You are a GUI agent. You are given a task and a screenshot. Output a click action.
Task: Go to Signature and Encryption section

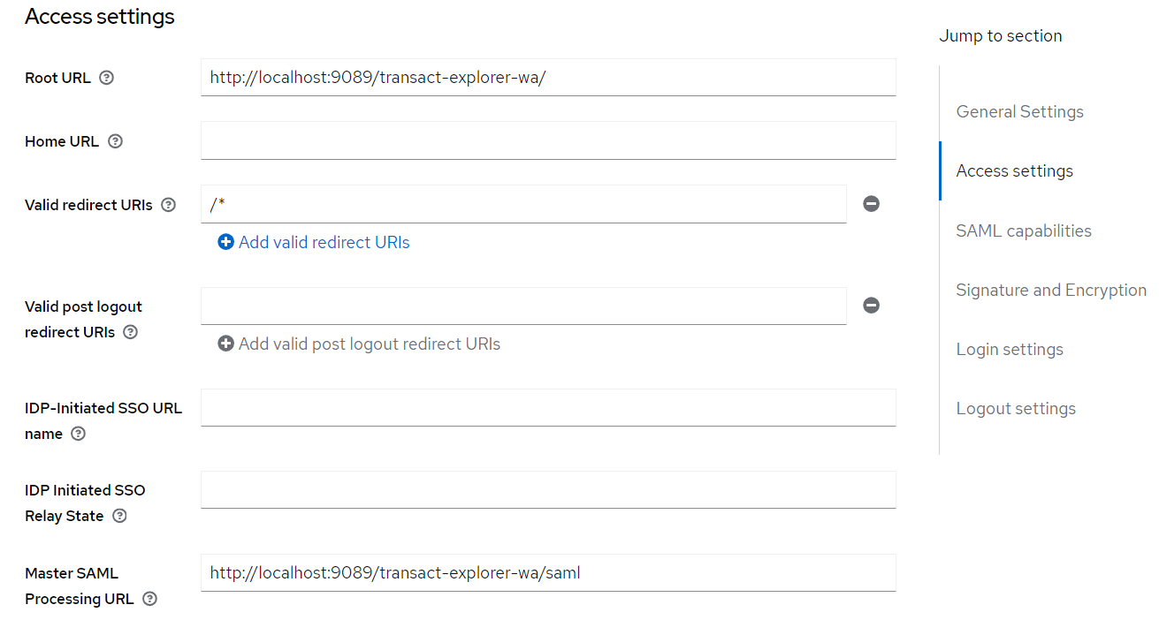[1050, 290]
